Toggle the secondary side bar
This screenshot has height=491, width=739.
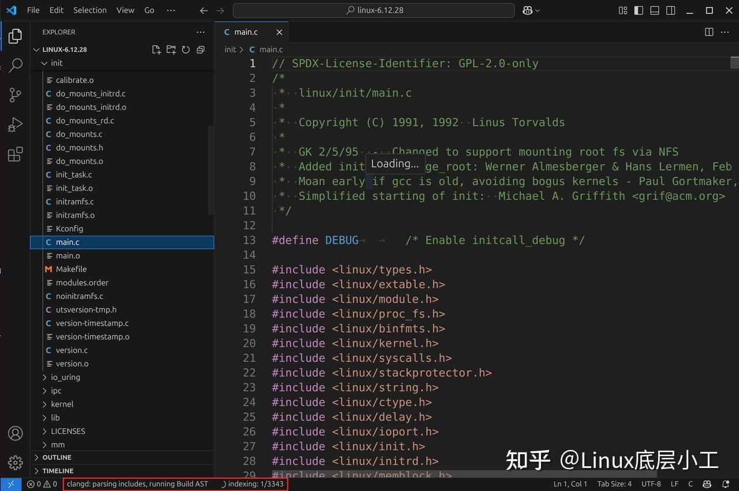click(670, 10)
